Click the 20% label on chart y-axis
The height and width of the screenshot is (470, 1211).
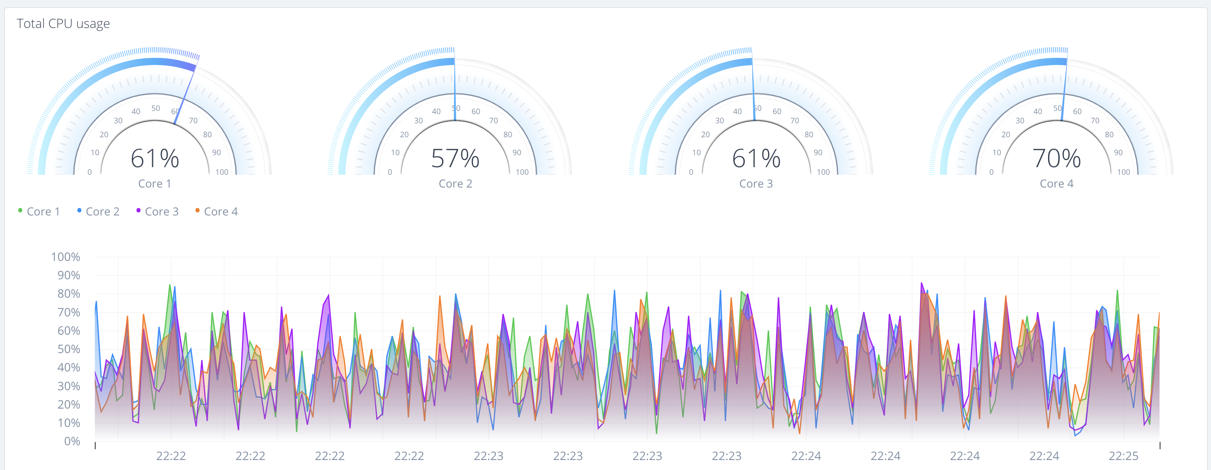[69, 404]
